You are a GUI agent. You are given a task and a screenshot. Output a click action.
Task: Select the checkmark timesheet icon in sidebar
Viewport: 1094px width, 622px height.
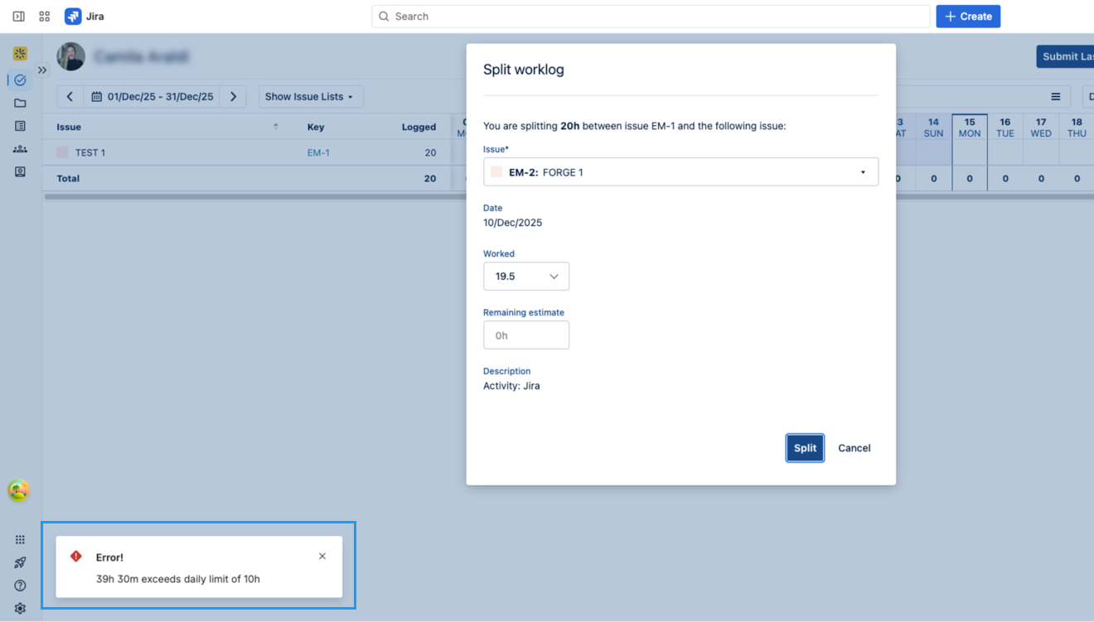pyautogui.click(x=20, y=80)
